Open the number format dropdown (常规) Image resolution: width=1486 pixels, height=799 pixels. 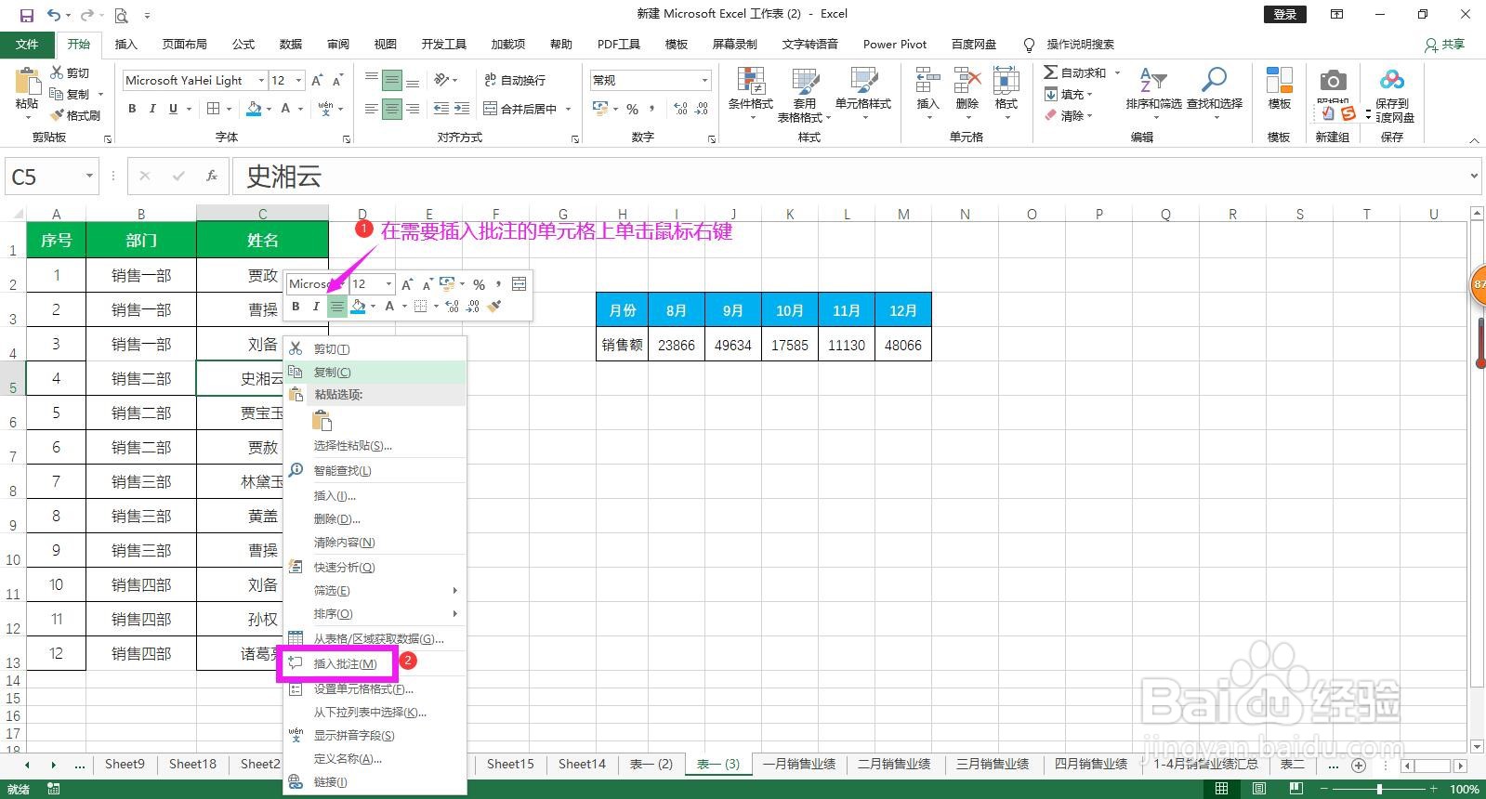704,81
